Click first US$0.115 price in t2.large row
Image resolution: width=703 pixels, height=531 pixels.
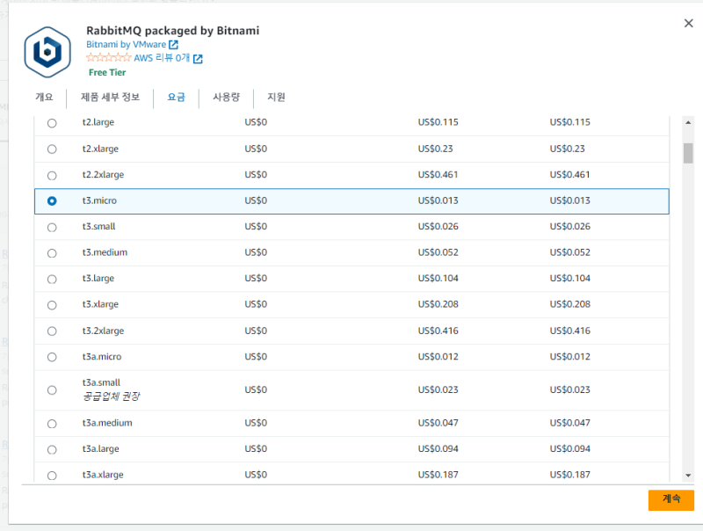[438, 122]
